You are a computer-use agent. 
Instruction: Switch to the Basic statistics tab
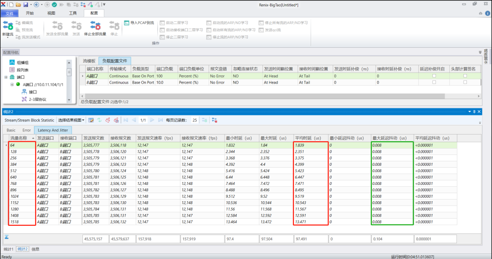(x=11, y=130)
